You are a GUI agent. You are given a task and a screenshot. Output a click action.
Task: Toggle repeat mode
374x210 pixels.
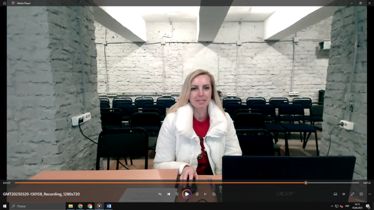[214, 194]
